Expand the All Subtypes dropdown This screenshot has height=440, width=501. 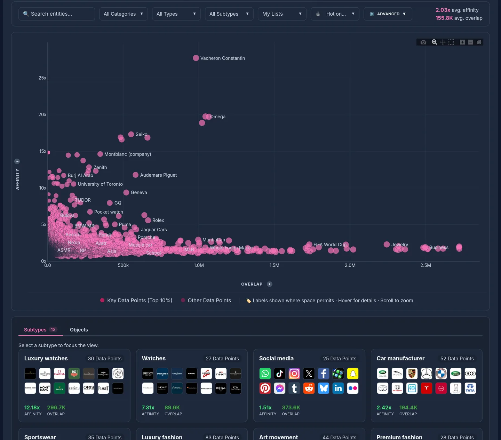point(229,14)
